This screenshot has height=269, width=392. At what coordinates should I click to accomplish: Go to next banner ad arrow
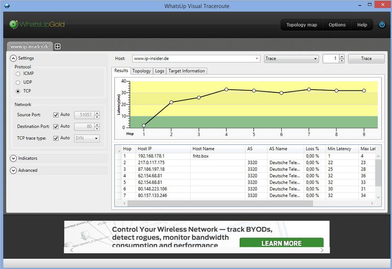(x=322, y=250)
